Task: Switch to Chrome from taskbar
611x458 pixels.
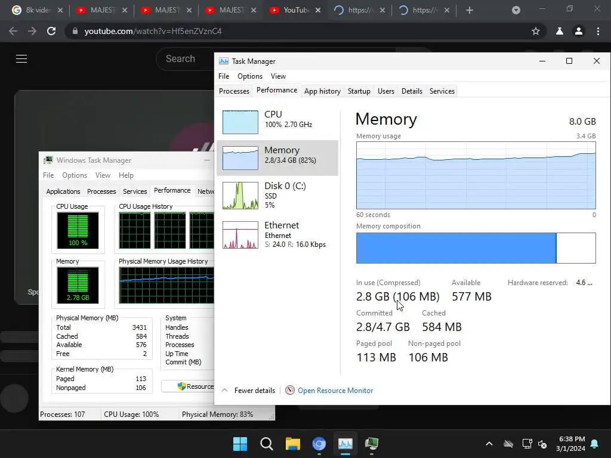Action: click(x=319, y=444)
